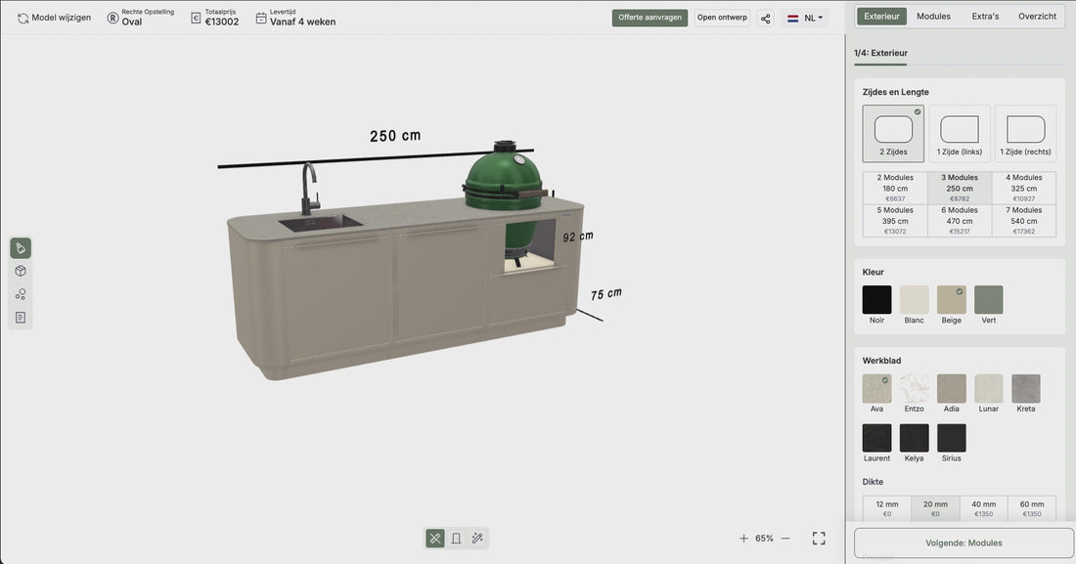The width and height of the screenshot is (1076, 564).
Task: Open the NL language dropdown
Action: (x=806, y=18)
